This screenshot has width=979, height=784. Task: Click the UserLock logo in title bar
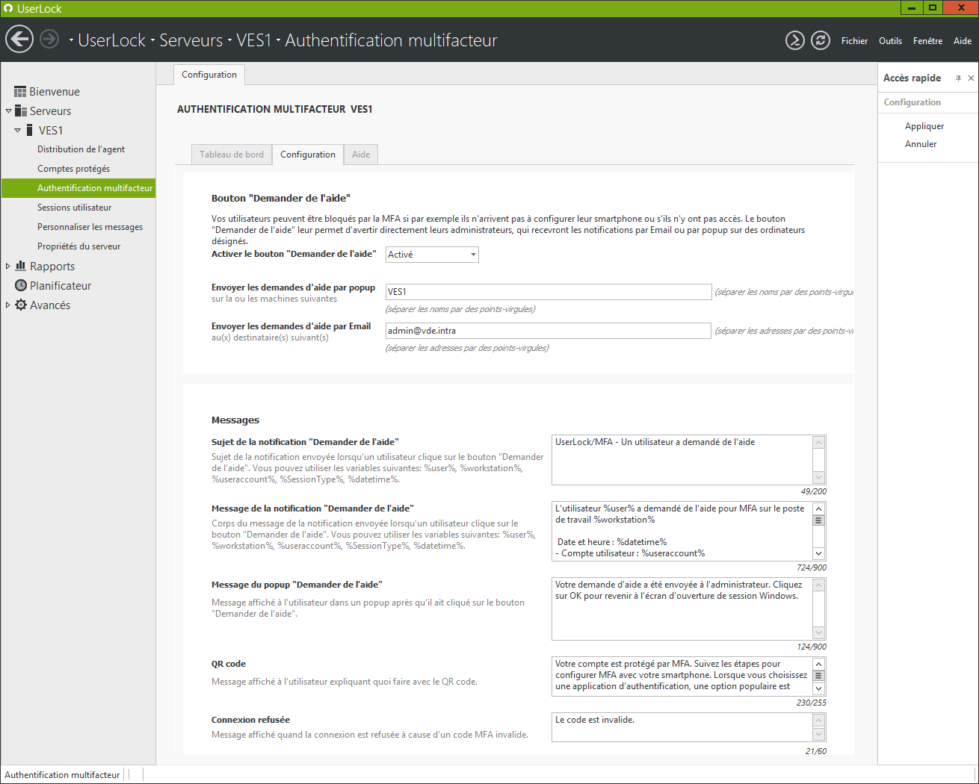click(8, 8)
